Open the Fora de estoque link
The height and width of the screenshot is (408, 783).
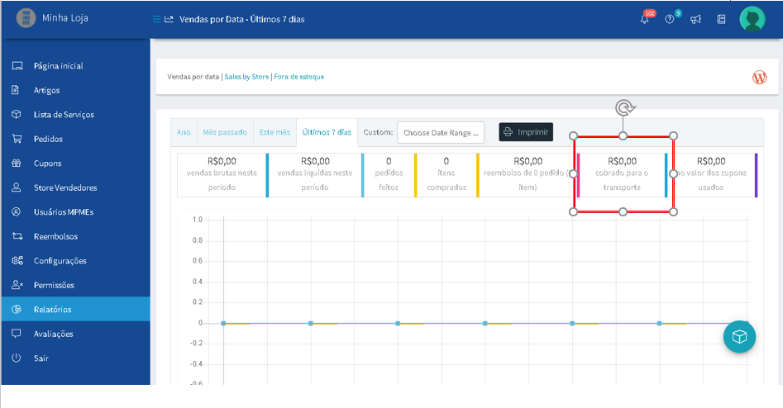299,77
